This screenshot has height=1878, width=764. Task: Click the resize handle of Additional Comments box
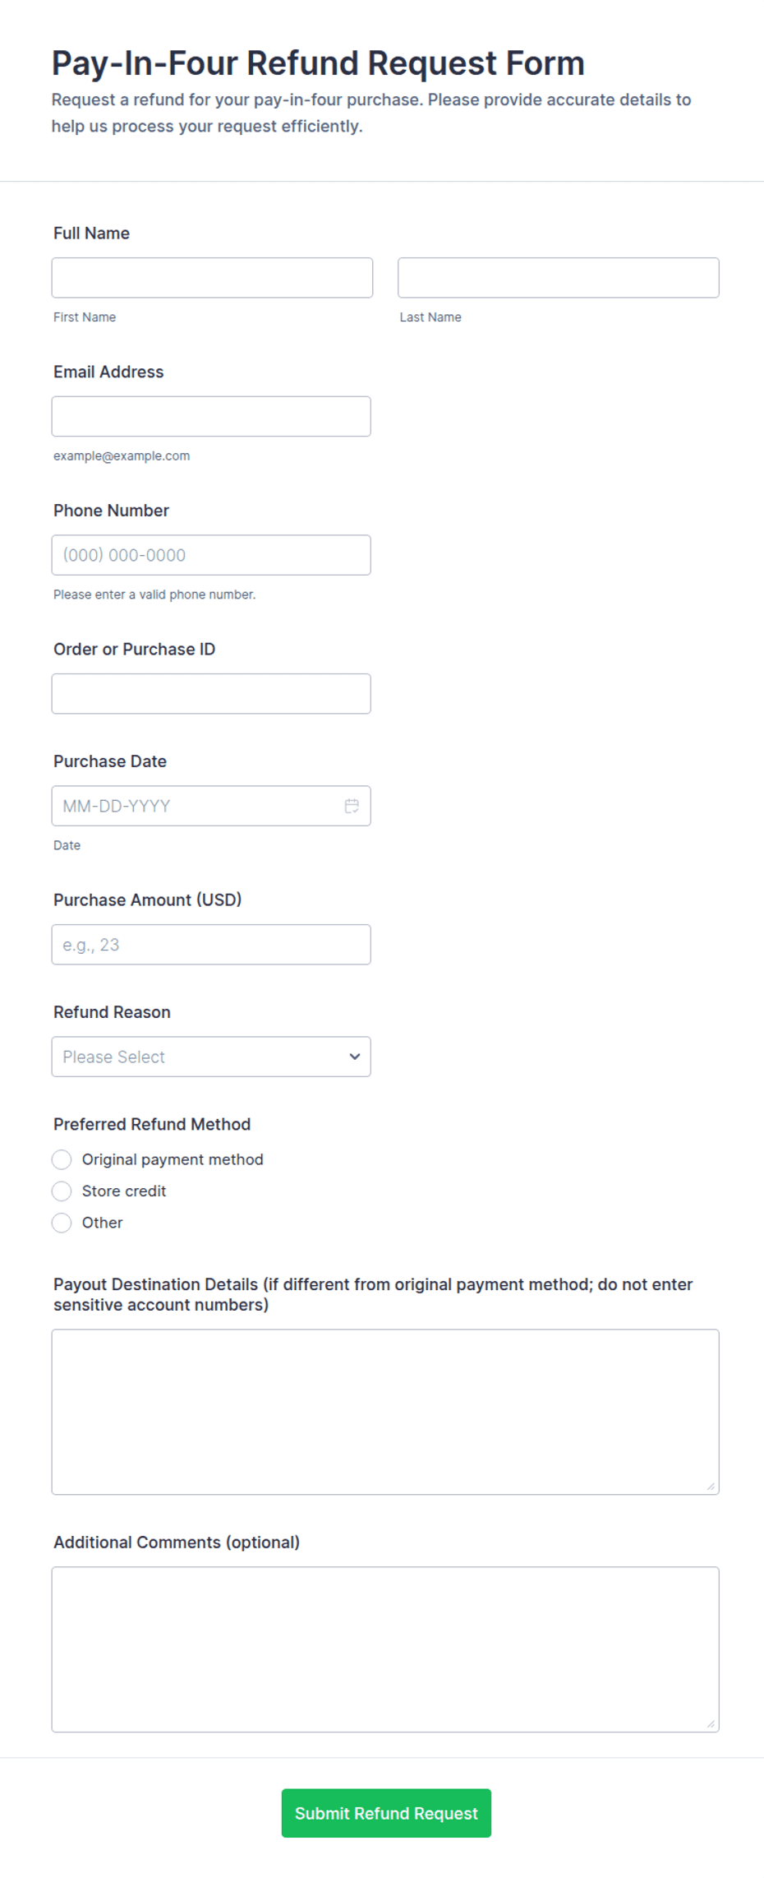coord(711,1723)
